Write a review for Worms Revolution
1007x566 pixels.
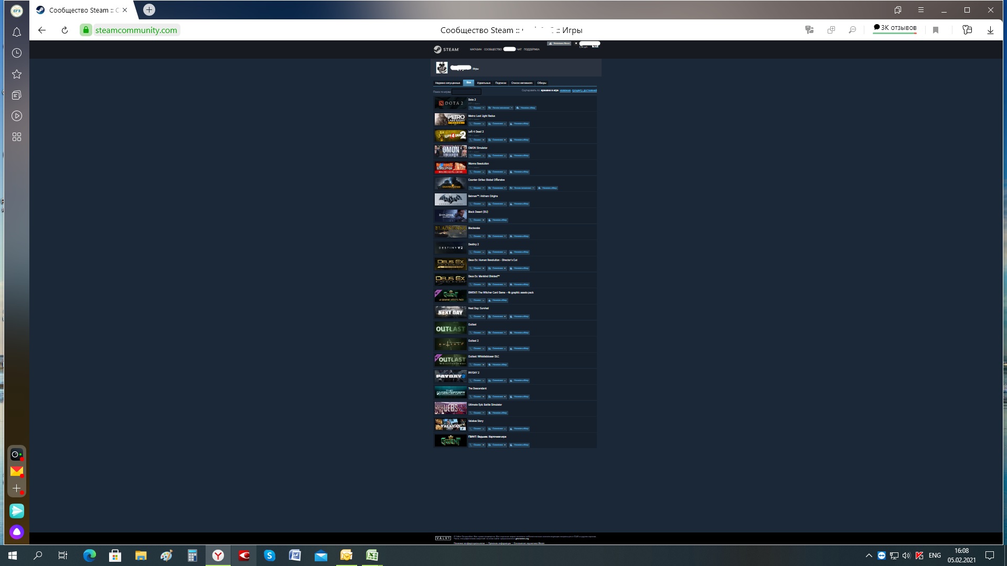[x=519, y=172]
